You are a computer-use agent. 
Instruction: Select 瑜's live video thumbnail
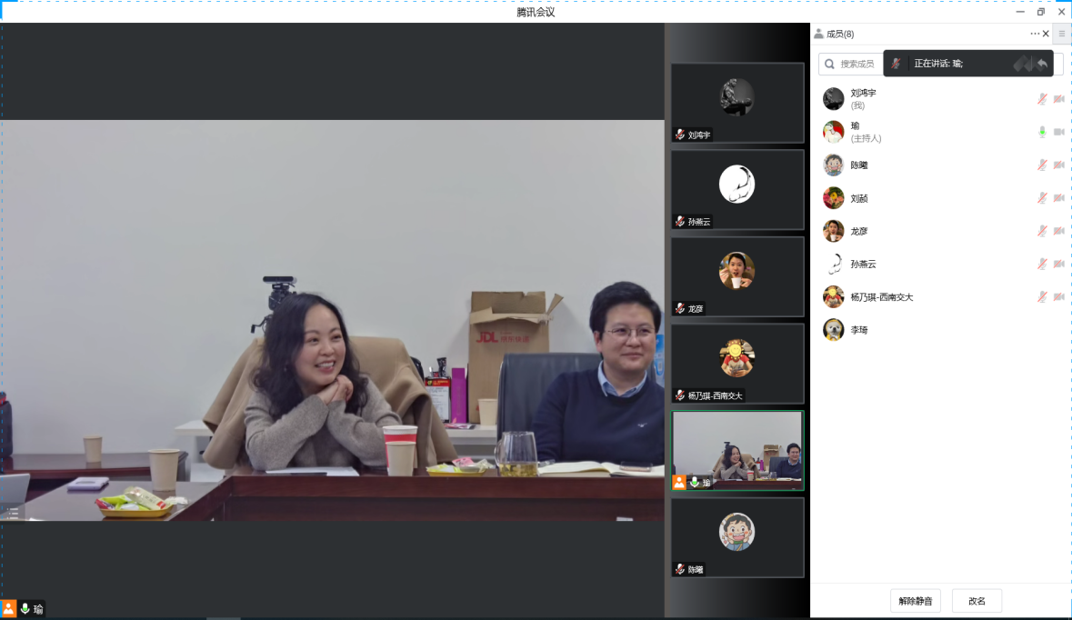tap(737, 450)
